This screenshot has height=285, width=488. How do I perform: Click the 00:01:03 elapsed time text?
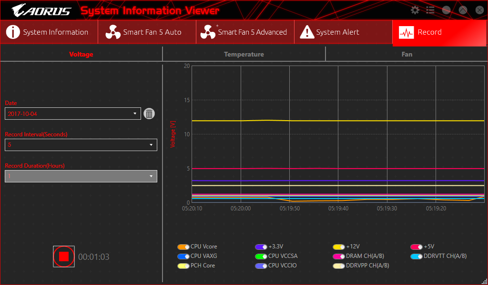coord(94,257)
